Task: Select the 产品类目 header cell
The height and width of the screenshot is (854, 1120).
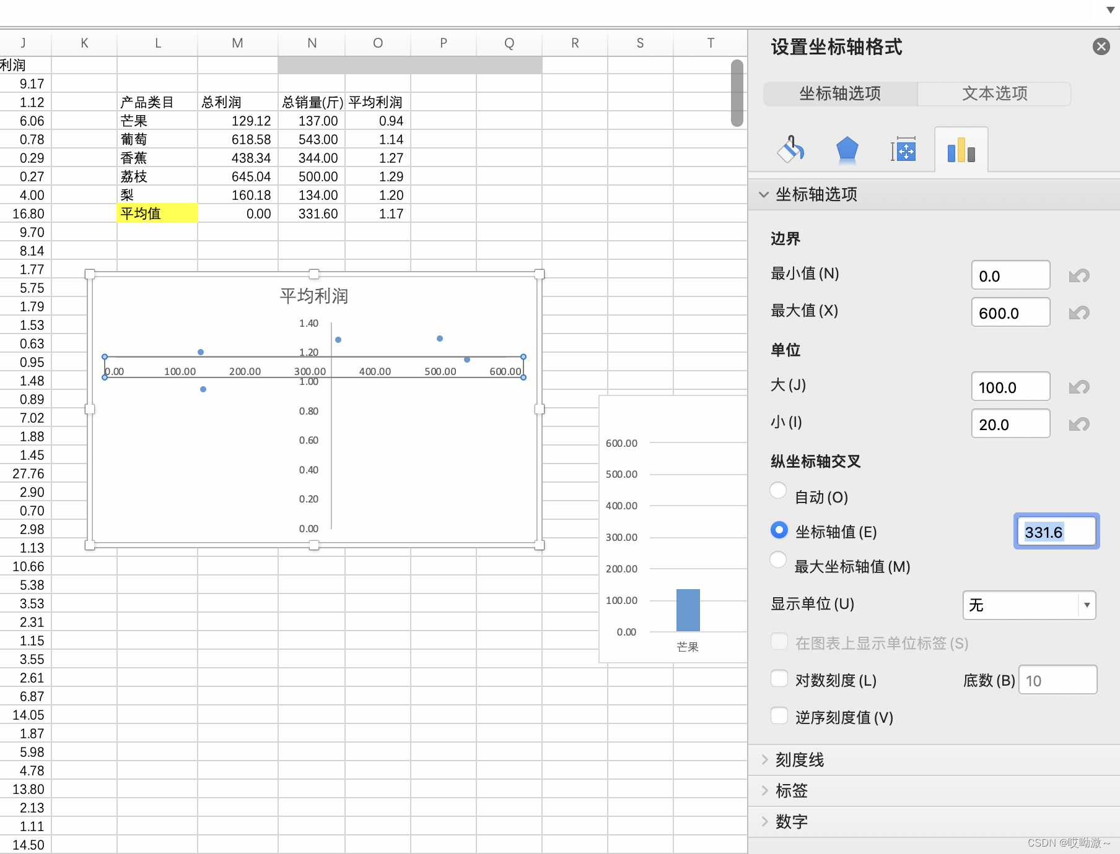Action: 157,102
